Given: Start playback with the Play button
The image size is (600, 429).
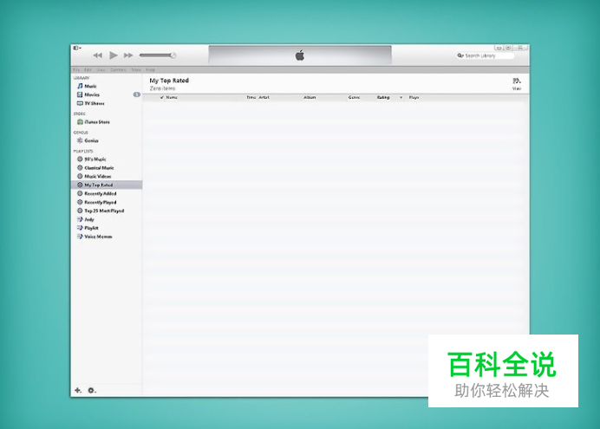Looking at the screenshot, I should pos(114,55).
